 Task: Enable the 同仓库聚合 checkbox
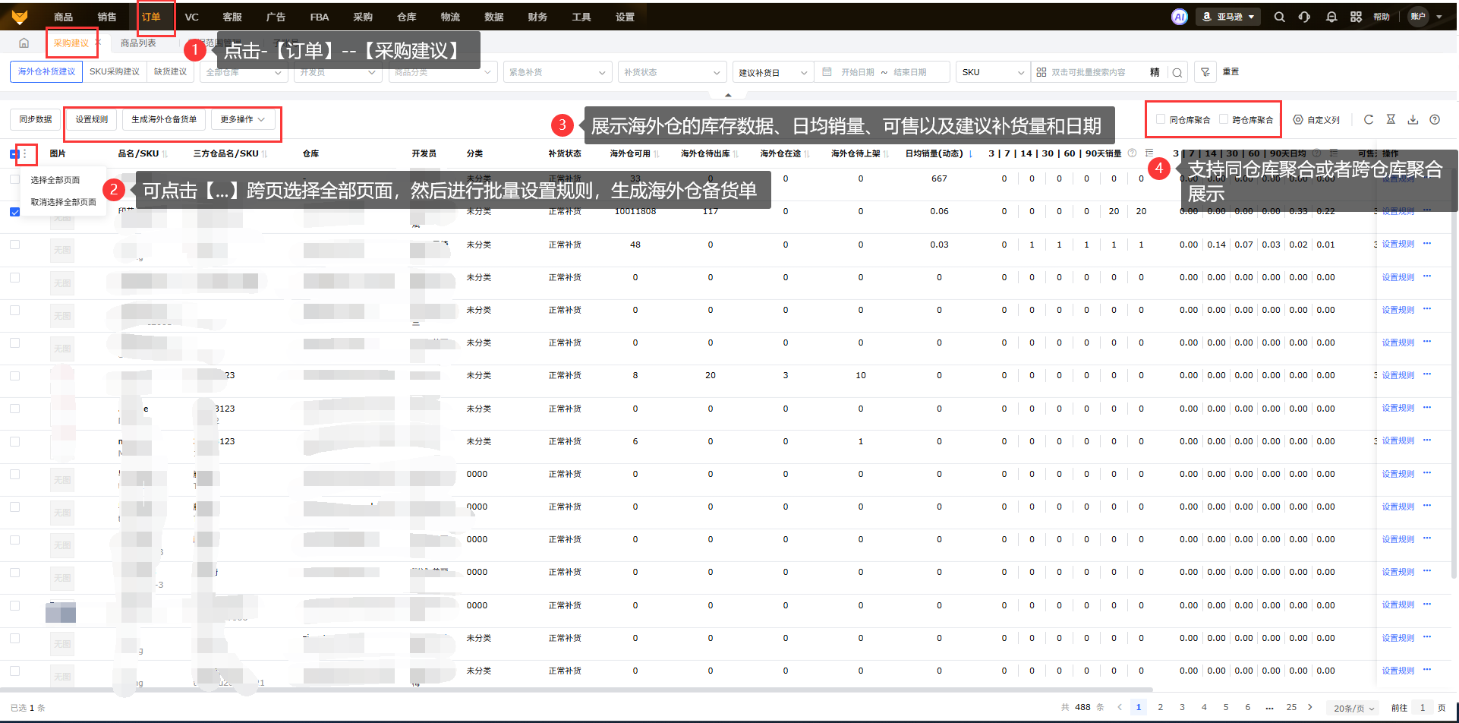pyautogui.click(x=1161, y=119)
